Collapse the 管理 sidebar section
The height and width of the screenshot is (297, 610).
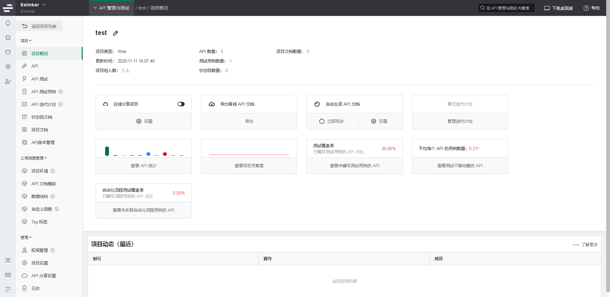tap(26, 237)
